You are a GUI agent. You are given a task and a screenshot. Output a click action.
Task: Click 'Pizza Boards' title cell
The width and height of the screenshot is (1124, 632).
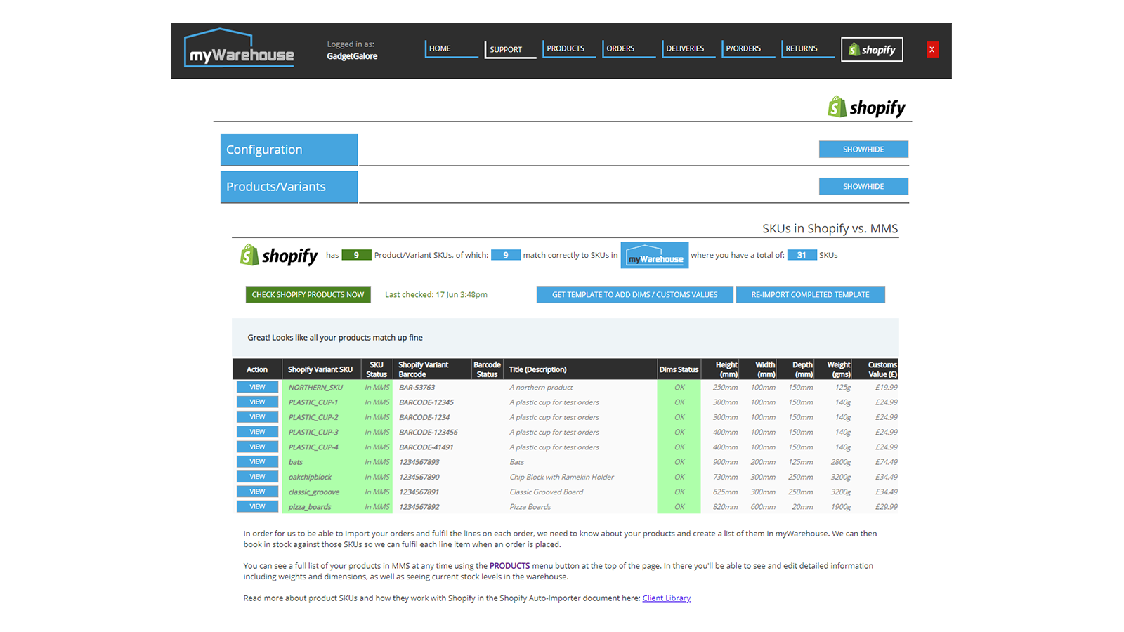click(x=530, y=507)
